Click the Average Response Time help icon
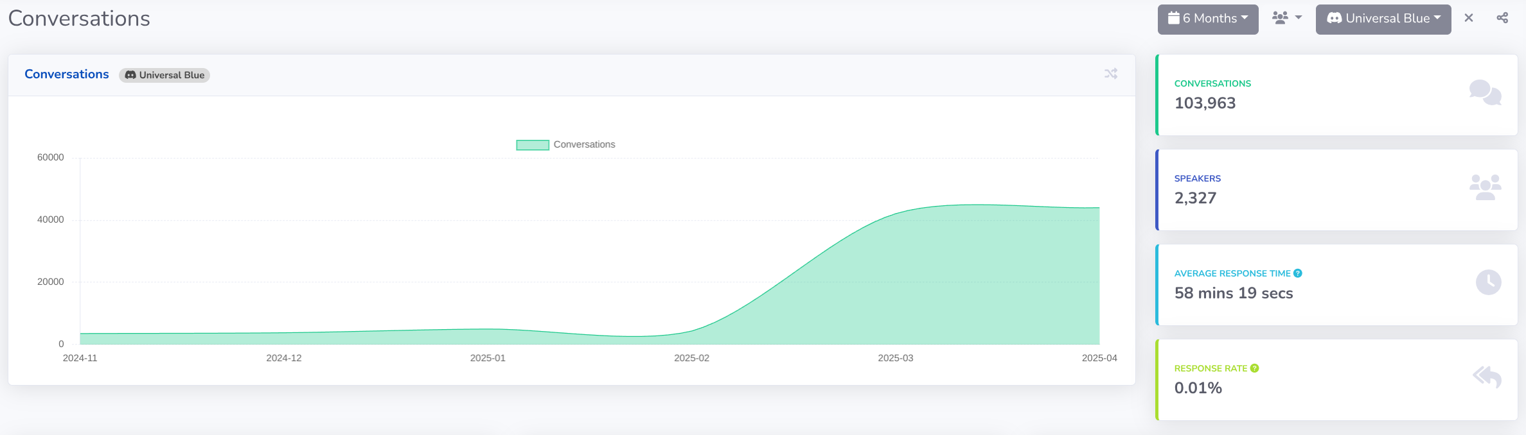 pos(1298,273)
